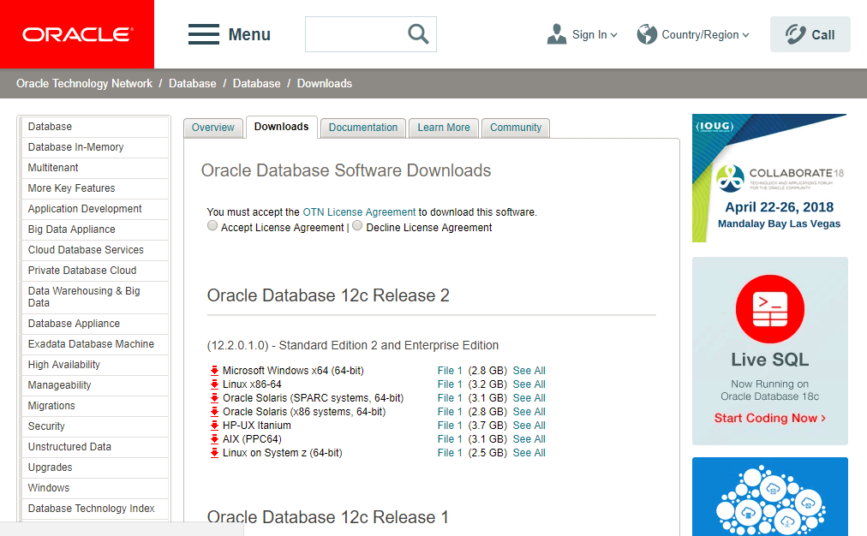Open Cloud Database Services sidebar item
The height and width of the screenshot is (536, 867).
click(94, 250)
